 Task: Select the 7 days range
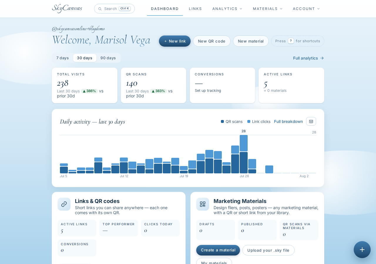[x=63, y=58]
